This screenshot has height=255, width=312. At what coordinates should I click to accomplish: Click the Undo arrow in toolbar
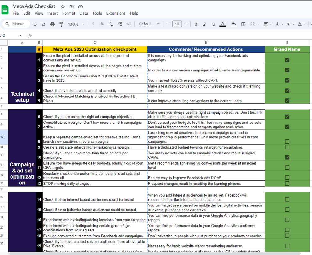click(35, 24)
